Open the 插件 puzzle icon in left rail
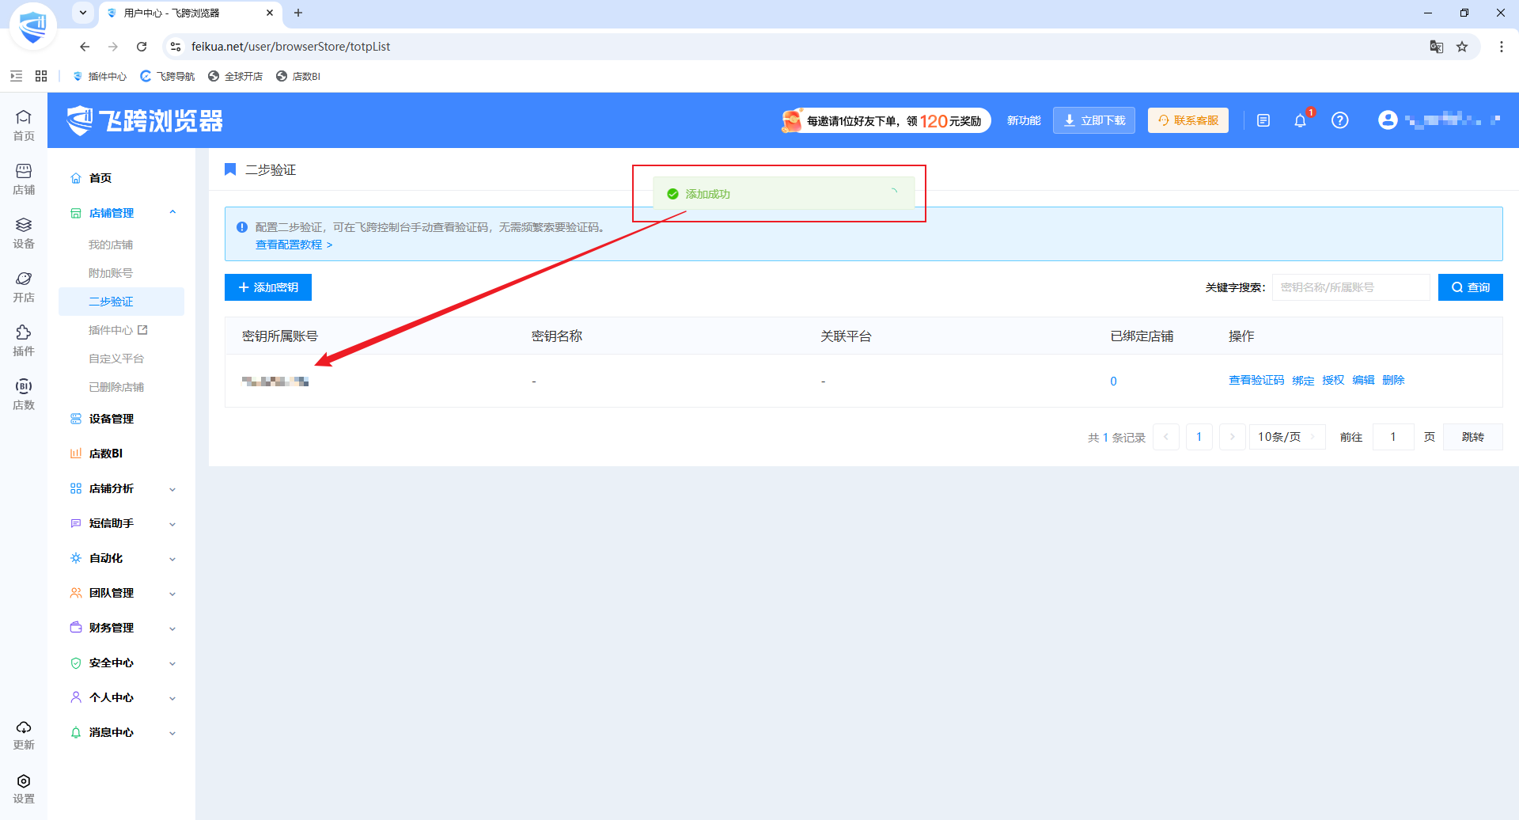This screenshot has width=1519, height=820. (24, 340)
